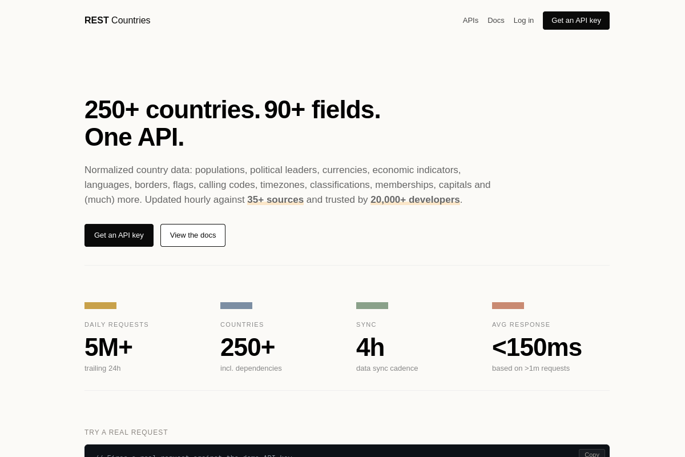Click the data sync cadence caption
The width and height of the screenshot is (685, 457).
pos(387,368)
